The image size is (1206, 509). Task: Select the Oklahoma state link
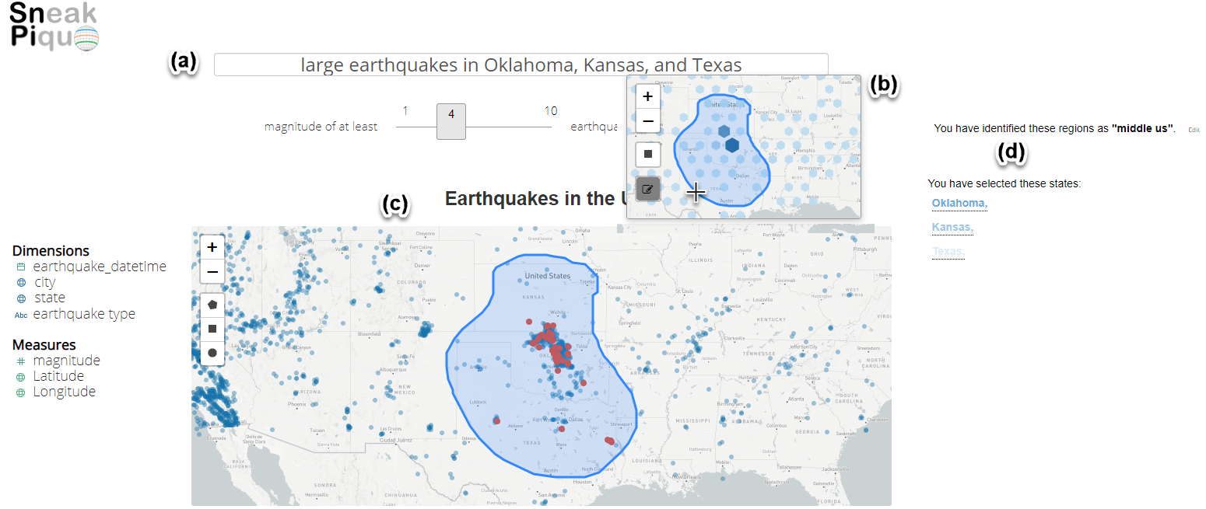tap(959, 204)
